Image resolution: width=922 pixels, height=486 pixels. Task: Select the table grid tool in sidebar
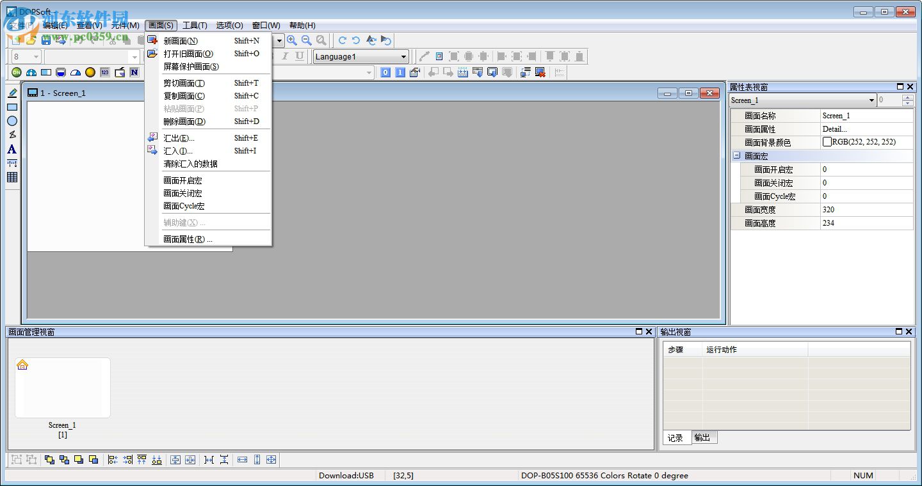pos(12,177)
